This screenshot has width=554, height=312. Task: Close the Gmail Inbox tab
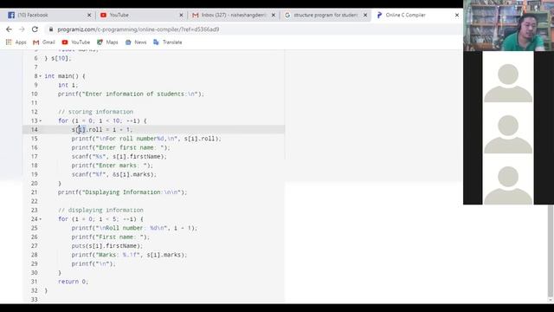(274, 16)
